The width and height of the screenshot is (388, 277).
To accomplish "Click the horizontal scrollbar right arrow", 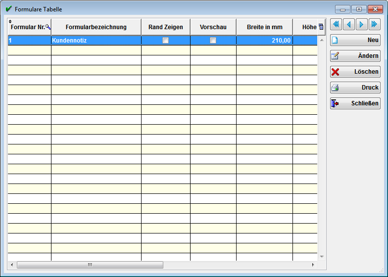I will click(313, 265).
